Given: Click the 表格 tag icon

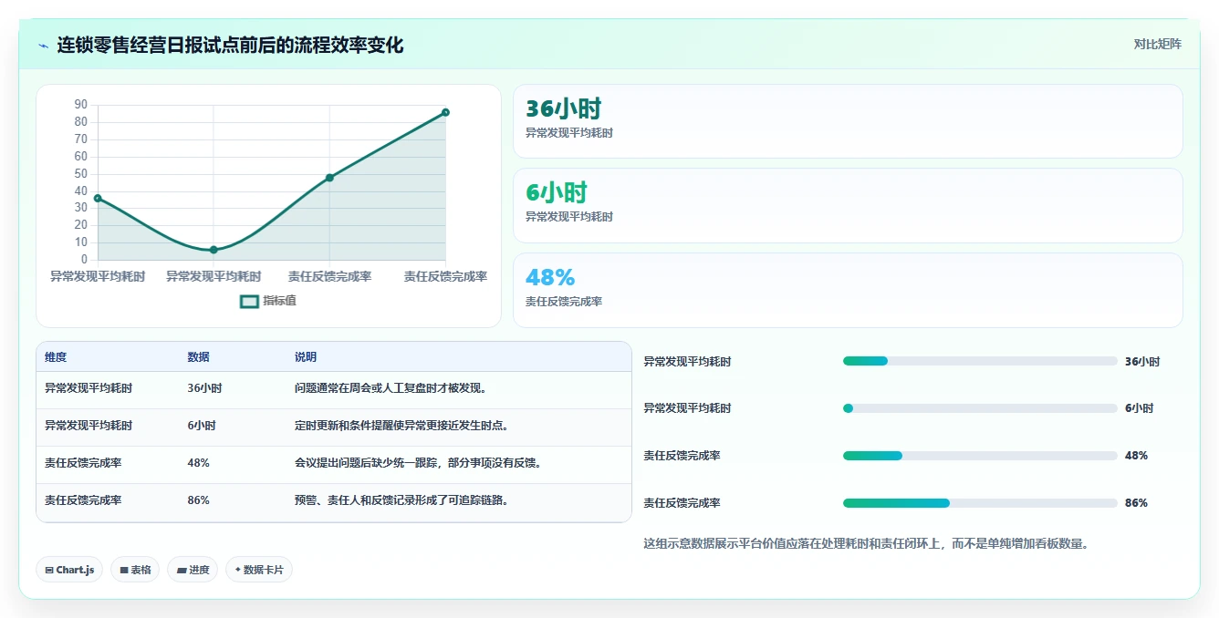Looking at the screenshot, I should coord(124,570).
